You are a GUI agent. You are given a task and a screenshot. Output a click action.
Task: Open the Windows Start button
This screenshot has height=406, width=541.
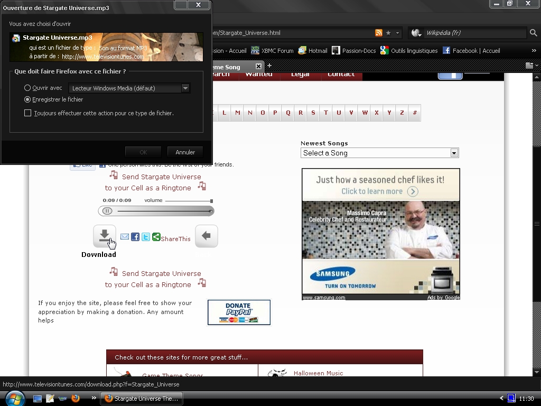pyautogui.click(x=14, y=399)
